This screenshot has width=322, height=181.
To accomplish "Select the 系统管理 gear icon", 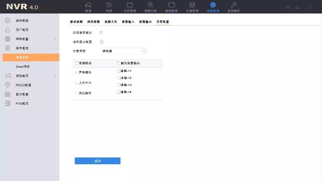I will click(213, 5).
